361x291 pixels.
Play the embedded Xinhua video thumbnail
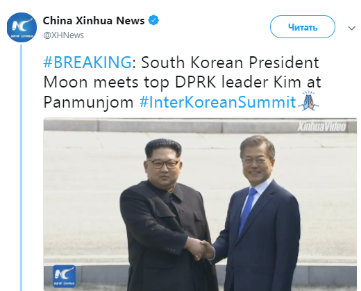click(200, 204)
